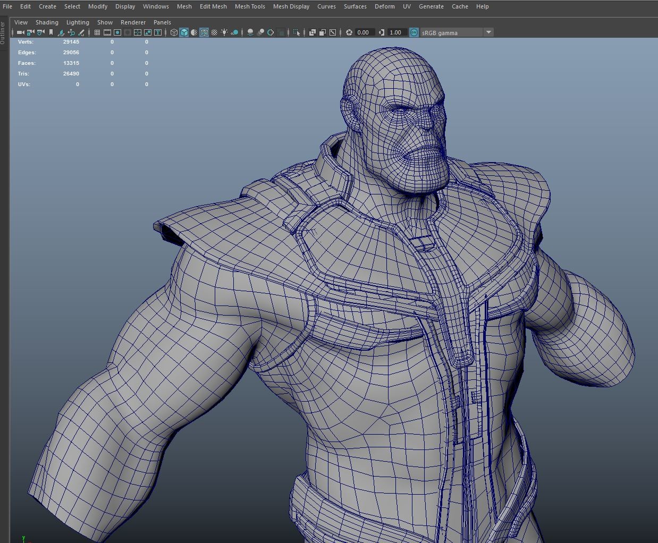This screenshot has width=658, height=543.
Task: Toggle the Resolution Gate icon
Action: click(x=118, y=32)
